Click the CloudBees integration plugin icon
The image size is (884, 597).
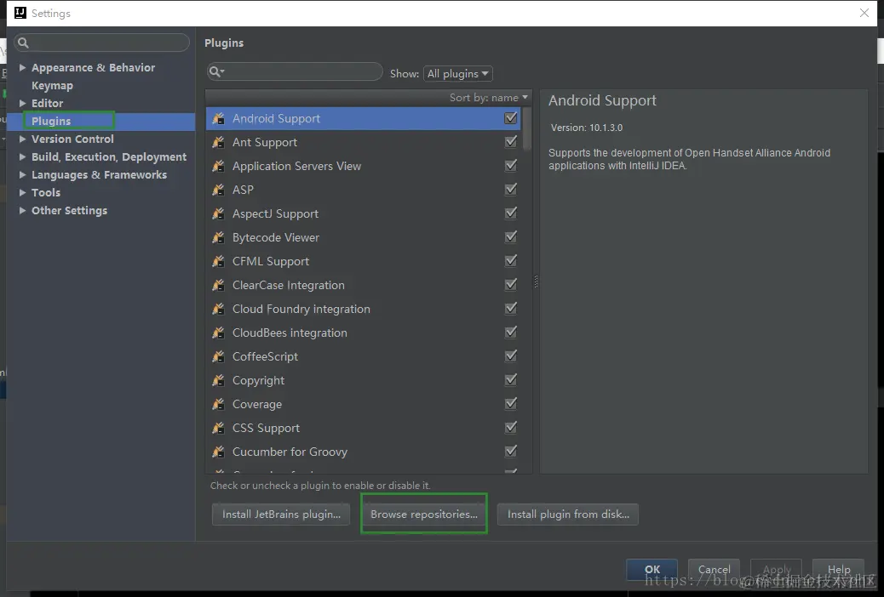218,333
